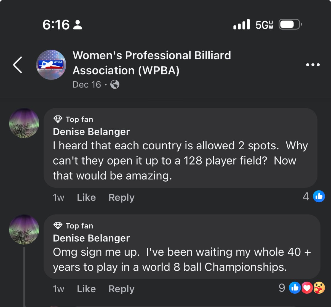This screenshot has width=331, height=307.
Task: Like the 'Omg sign me up' comment
Action: click(x=86, y=289)
